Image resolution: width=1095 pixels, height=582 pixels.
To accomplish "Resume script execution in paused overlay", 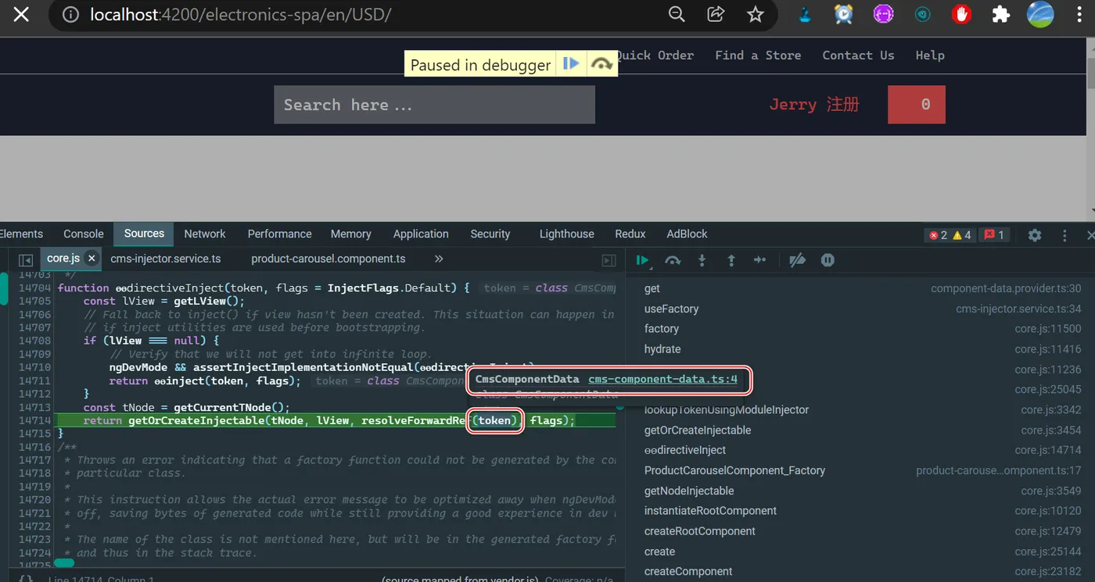I will [x=571, y=64].
